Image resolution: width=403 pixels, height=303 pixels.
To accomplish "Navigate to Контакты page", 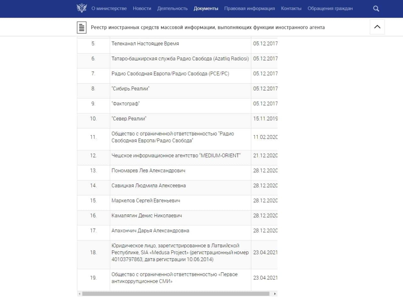I will pyautogui.click(x=291, y=9).
